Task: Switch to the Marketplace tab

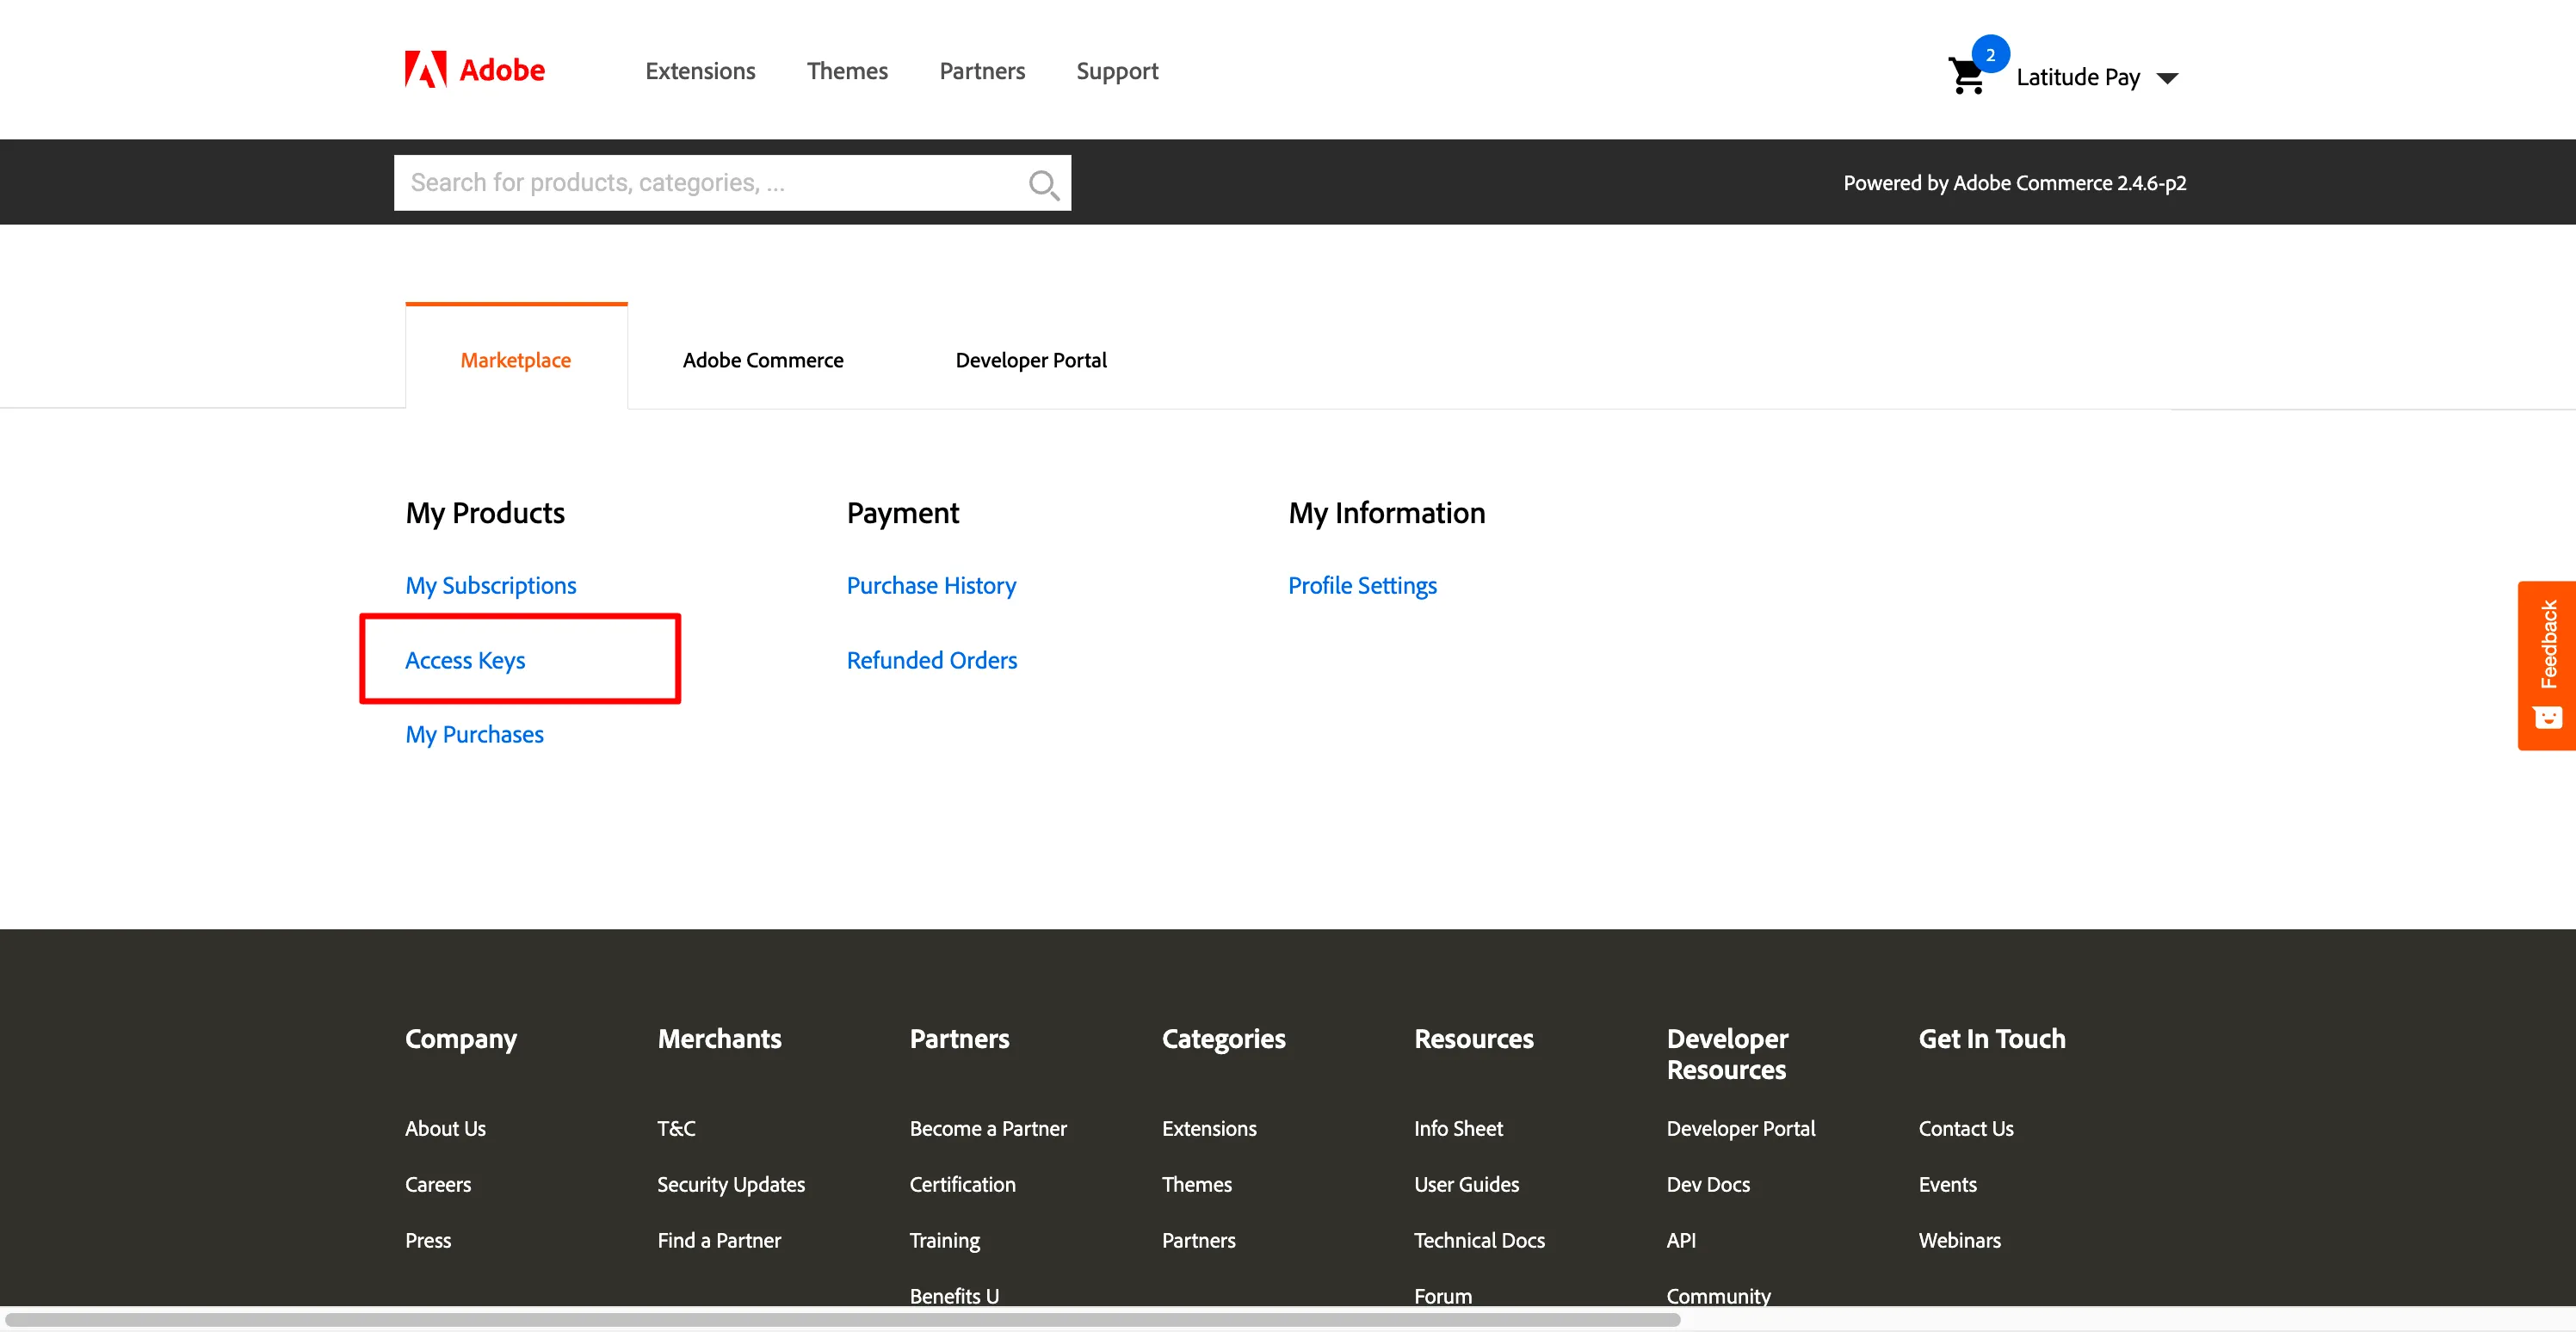Action: coord(516,360)
